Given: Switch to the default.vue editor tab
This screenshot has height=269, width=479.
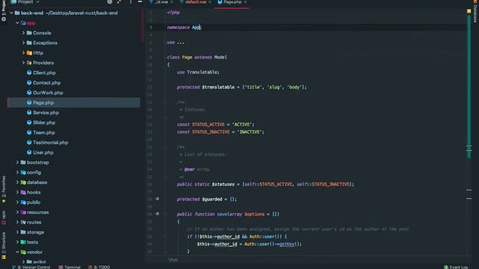Looking at the screenshot, I should tap(195, 1).
